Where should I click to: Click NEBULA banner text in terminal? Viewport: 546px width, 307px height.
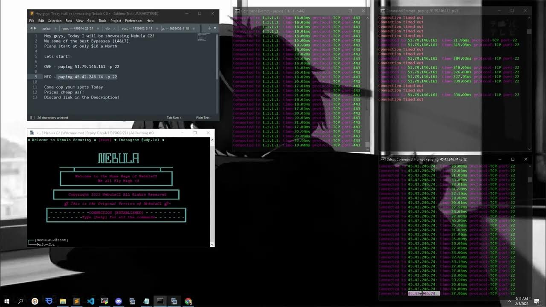click(x=119, y=158)
